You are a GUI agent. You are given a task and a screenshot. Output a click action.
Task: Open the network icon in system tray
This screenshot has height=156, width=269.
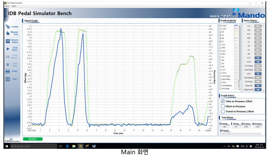(x=233, y=146)
